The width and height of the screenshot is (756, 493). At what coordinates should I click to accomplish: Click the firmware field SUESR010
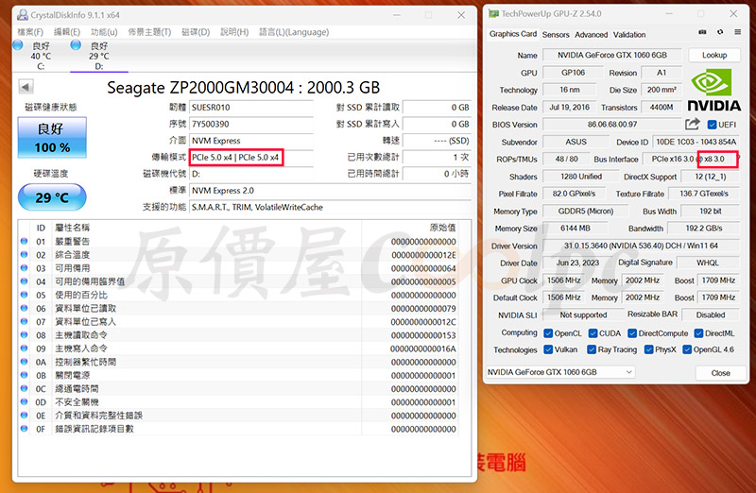coord(251,107)
